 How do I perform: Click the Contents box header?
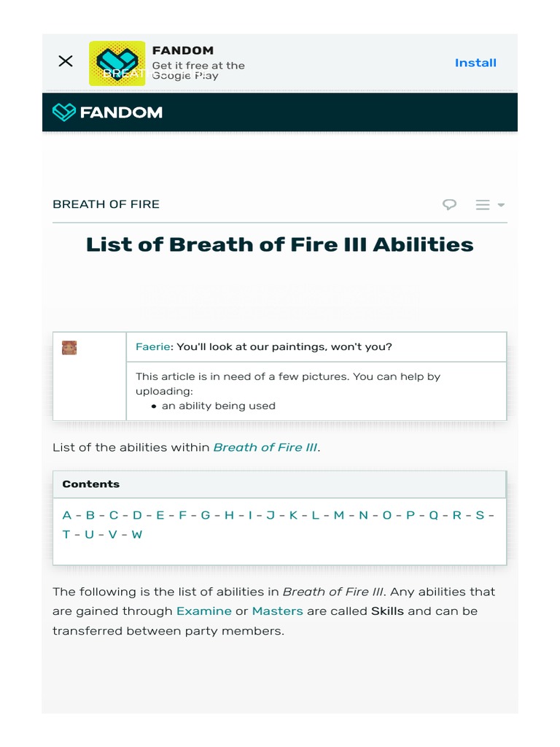91,484
